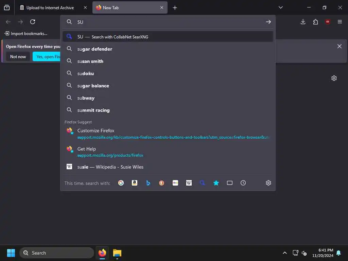Select the summit racing suggestion
The height and width of the screenshot is (261, 348).
click(x=168, y=110)
